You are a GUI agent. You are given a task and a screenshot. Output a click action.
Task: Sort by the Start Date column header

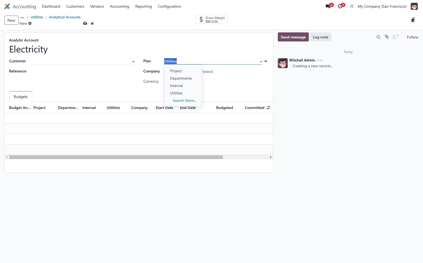click(x=164, y=108)
